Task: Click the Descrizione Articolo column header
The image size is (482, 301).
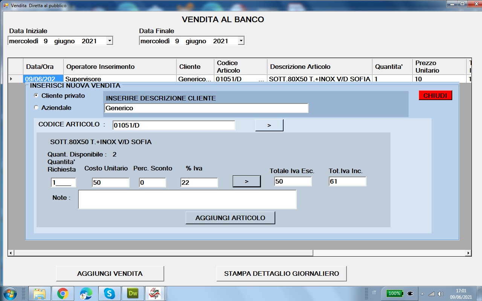Action: pyautogui.click(x=300, y=67)
